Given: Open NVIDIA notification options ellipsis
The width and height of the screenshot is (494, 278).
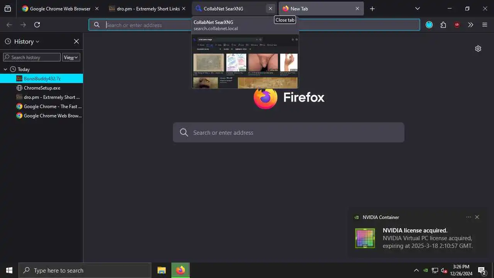Looking at the screenshot, I should pos(469,217).
